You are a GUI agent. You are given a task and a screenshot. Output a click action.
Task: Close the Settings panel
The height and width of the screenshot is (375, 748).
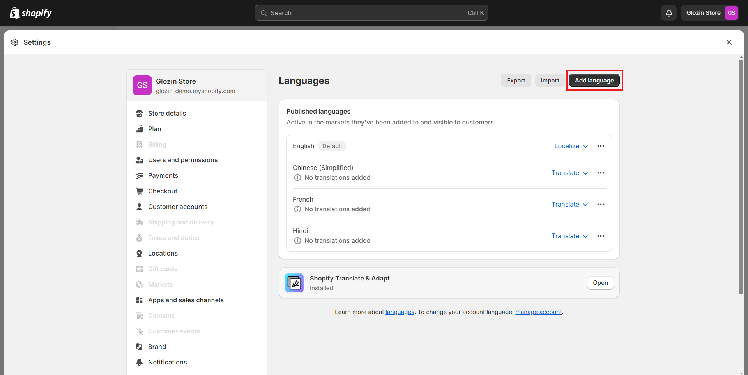729,42
